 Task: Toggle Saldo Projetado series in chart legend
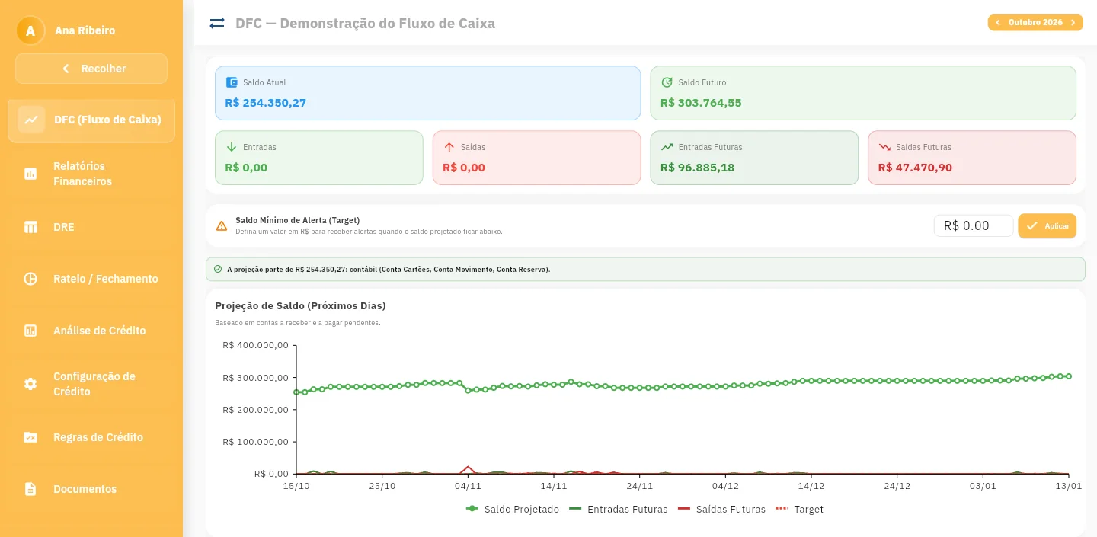[513, 509]
